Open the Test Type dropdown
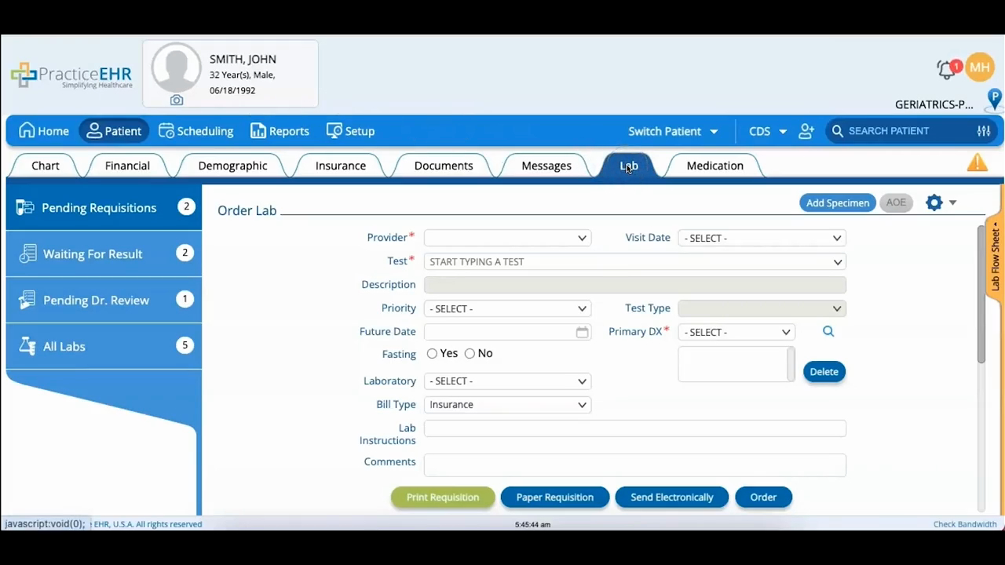 coord(762,308)
